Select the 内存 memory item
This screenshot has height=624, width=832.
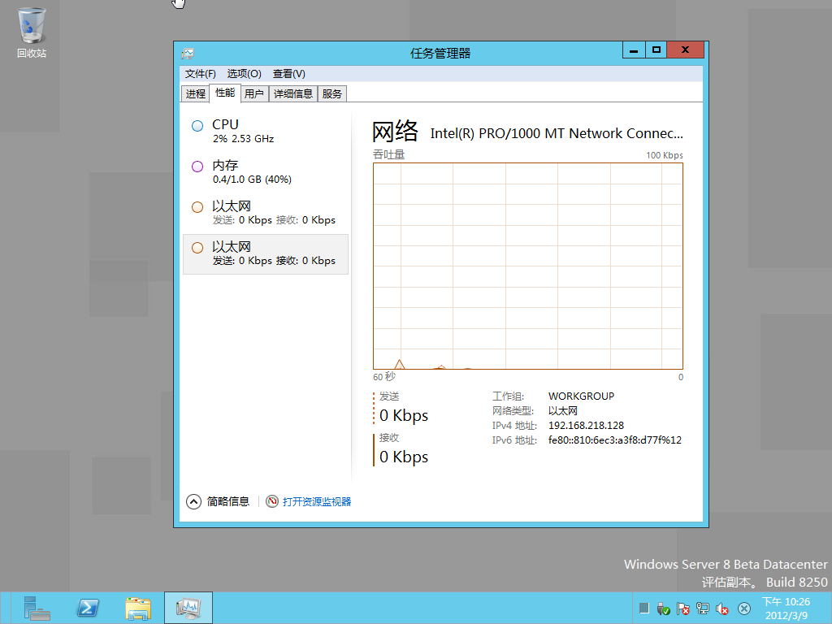tap(266, 172)
